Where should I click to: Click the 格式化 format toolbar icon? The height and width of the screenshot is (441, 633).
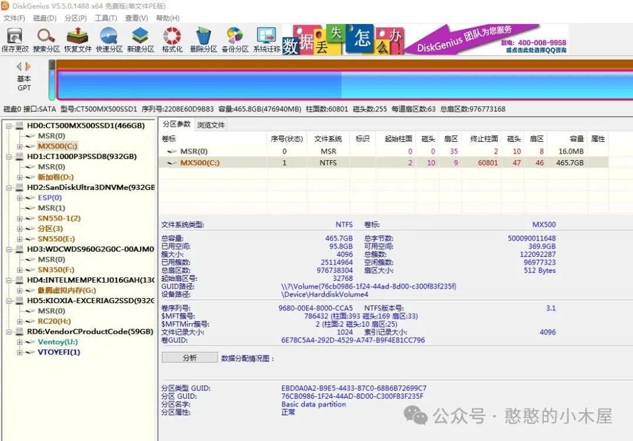tap(172, 39)
